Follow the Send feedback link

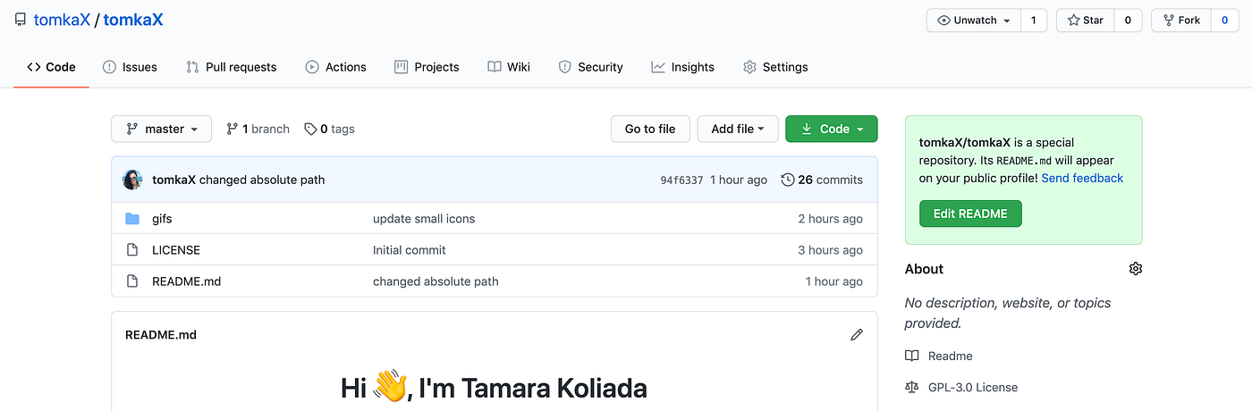coord(1082,178)
